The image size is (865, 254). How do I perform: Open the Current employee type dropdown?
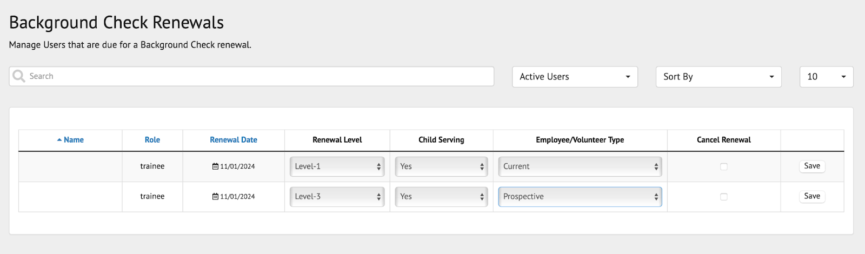click(x=580, y=166)
